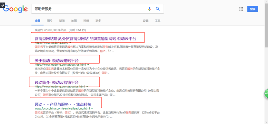Click the scrollbar up arrow

pos(266,2)
